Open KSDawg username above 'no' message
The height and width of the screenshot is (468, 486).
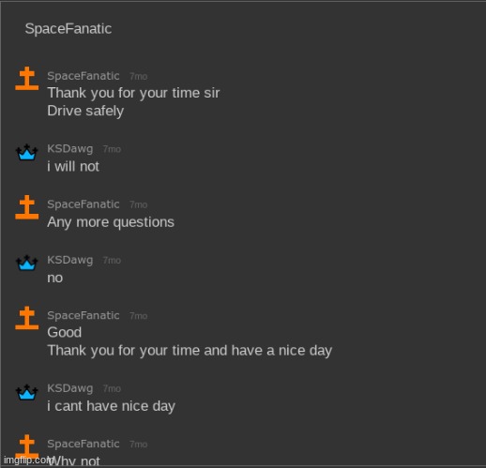[x=70, y=260]
